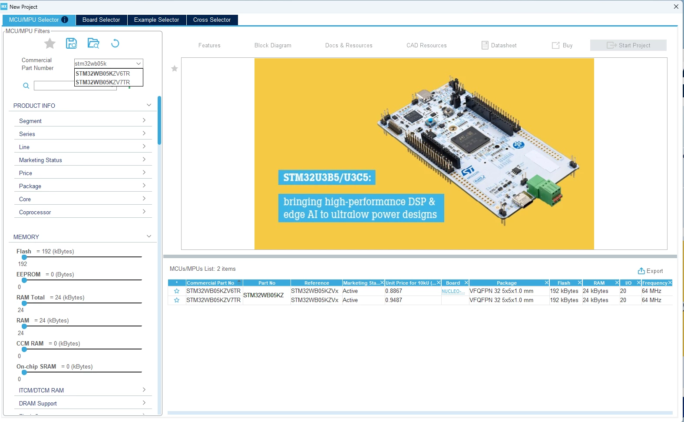Click the favorite star beside banner image

(x=175, y=68)
